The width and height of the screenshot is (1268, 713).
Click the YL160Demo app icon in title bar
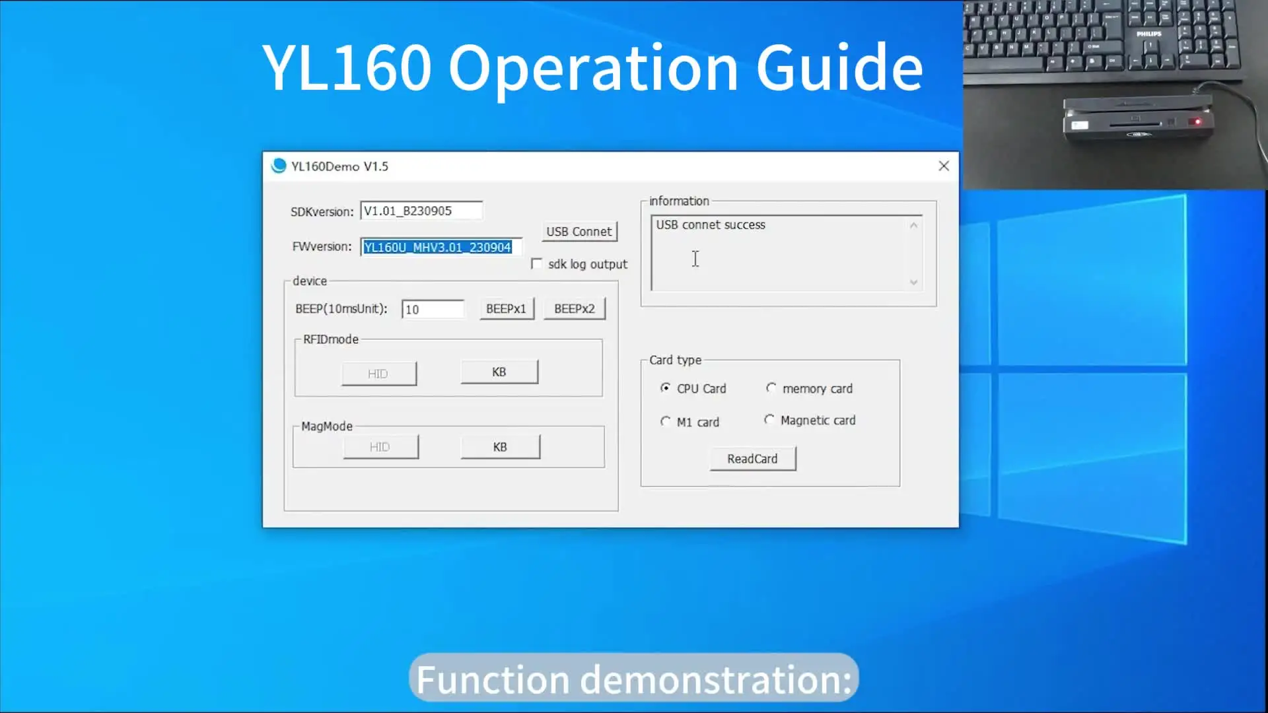279,166
